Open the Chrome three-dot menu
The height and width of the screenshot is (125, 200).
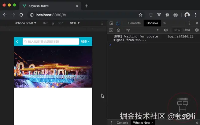pyautogui.click(x=195, y=15)
